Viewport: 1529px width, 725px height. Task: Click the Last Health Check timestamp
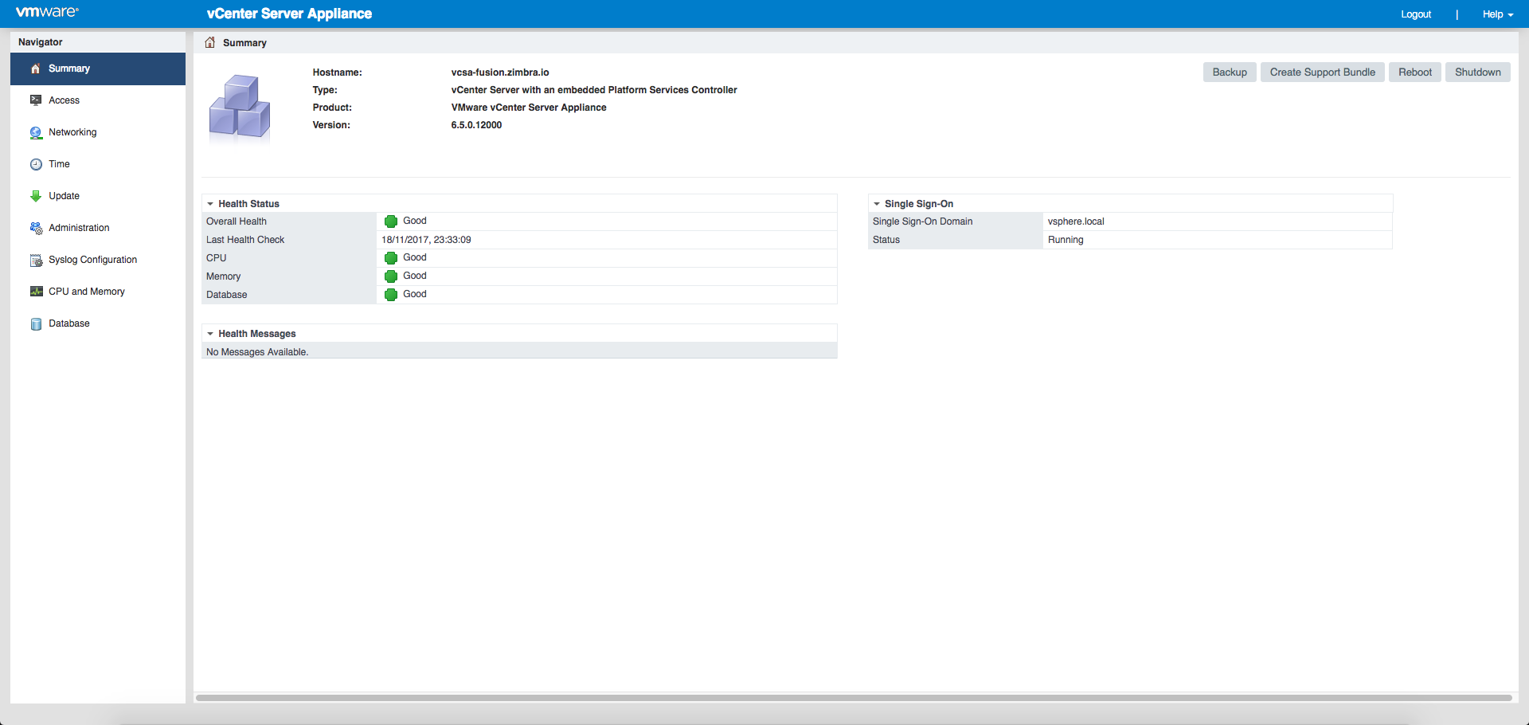tap(426, 240)
